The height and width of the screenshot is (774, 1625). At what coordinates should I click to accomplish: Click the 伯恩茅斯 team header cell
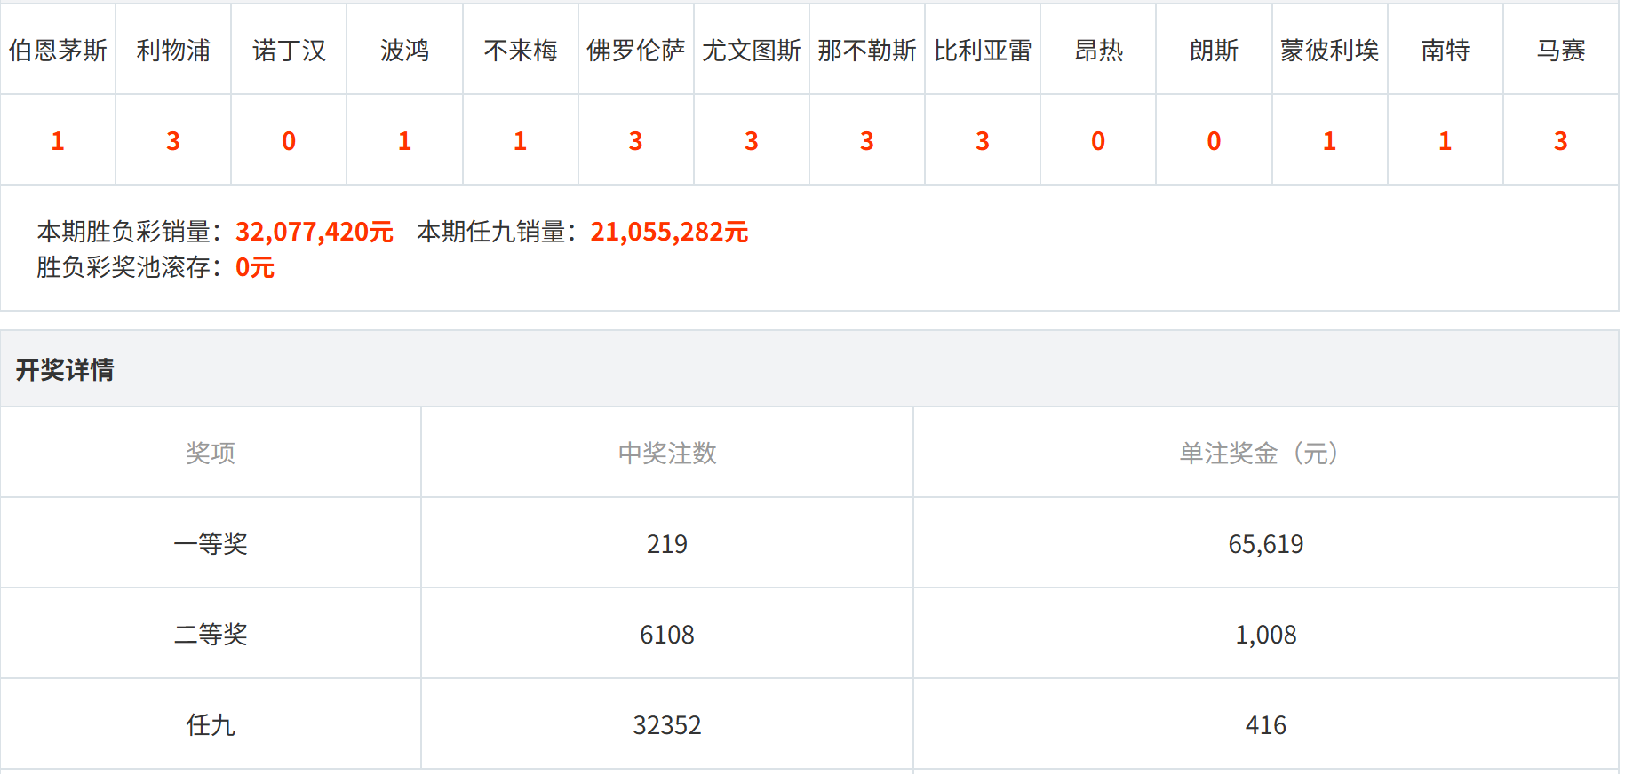tap(58, 51)
